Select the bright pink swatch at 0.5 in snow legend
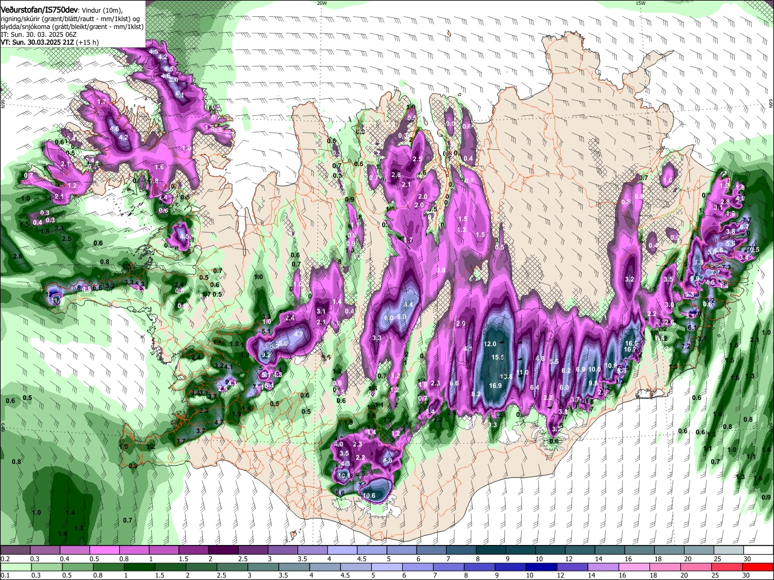 point(104,550)
